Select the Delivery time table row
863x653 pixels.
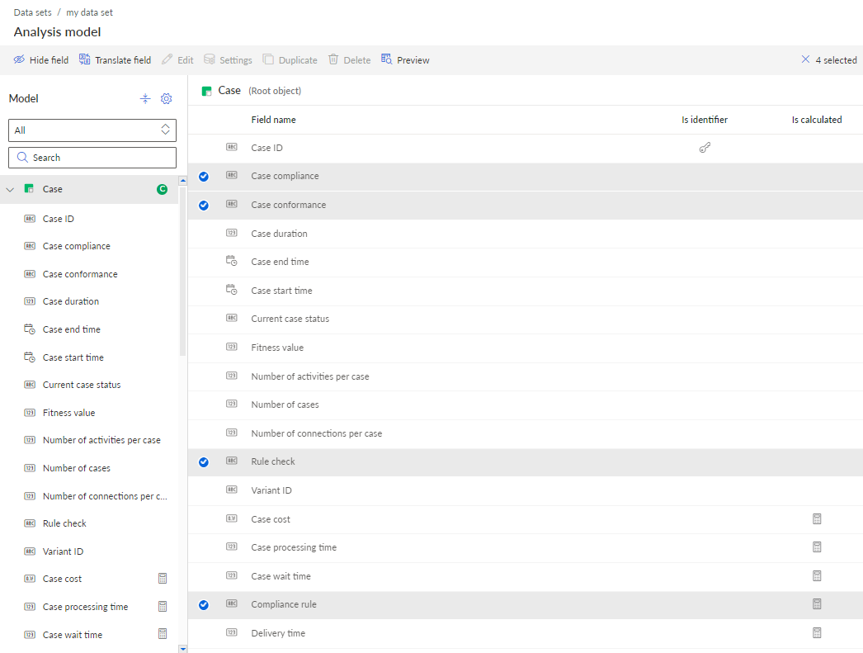(525, 633)
